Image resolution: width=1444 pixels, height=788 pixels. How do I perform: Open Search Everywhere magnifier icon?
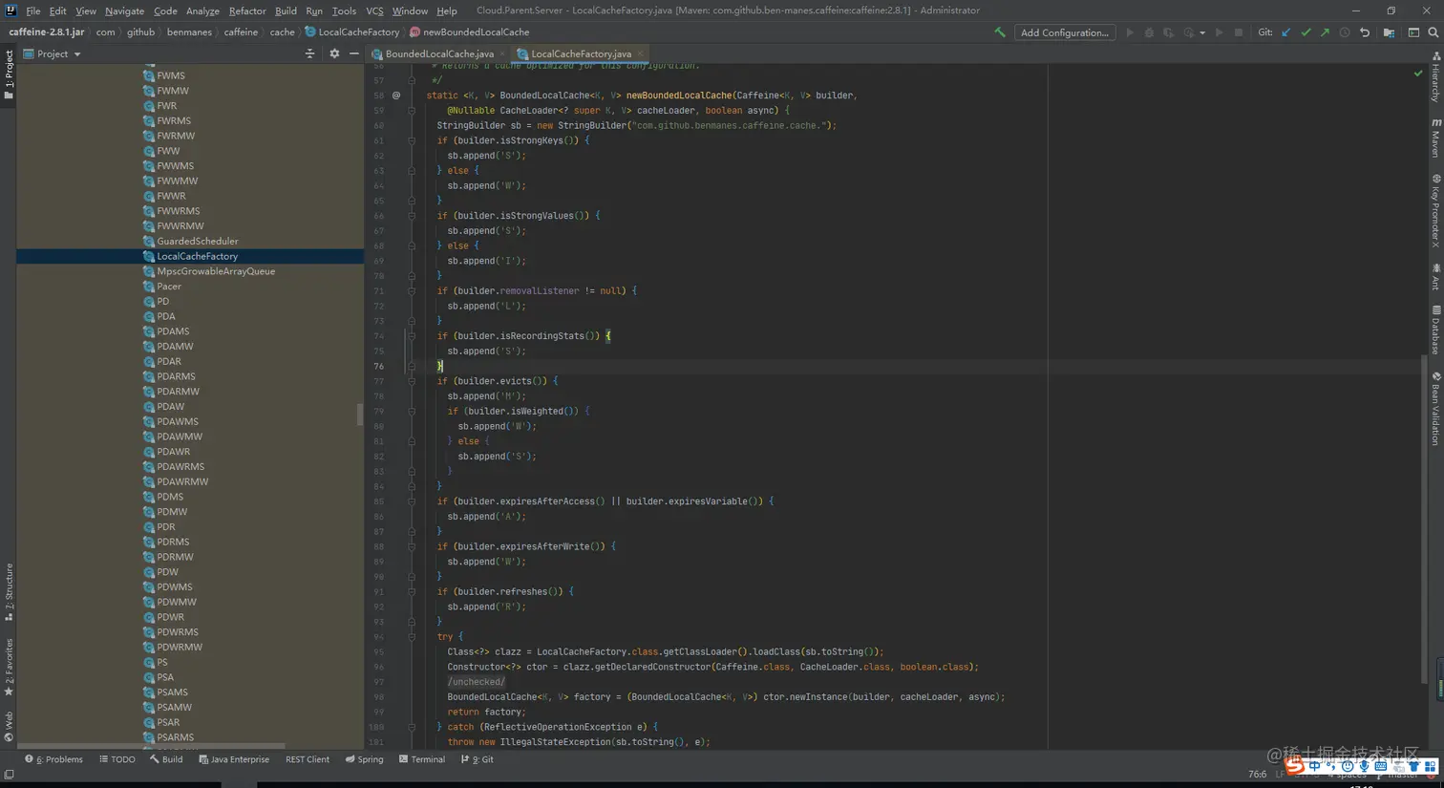[x=1433, y=32]
